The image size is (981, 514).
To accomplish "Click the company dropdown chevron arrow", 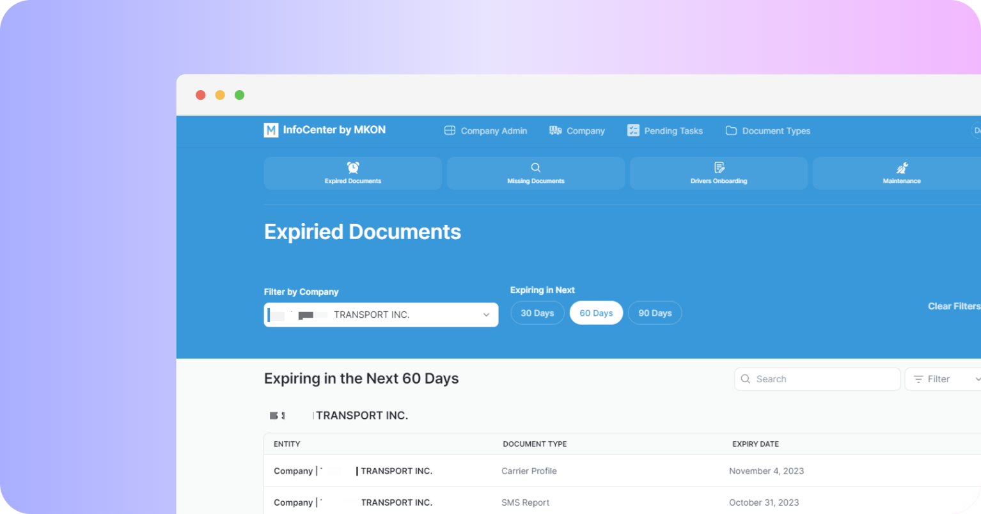I will tap(486, 315).
